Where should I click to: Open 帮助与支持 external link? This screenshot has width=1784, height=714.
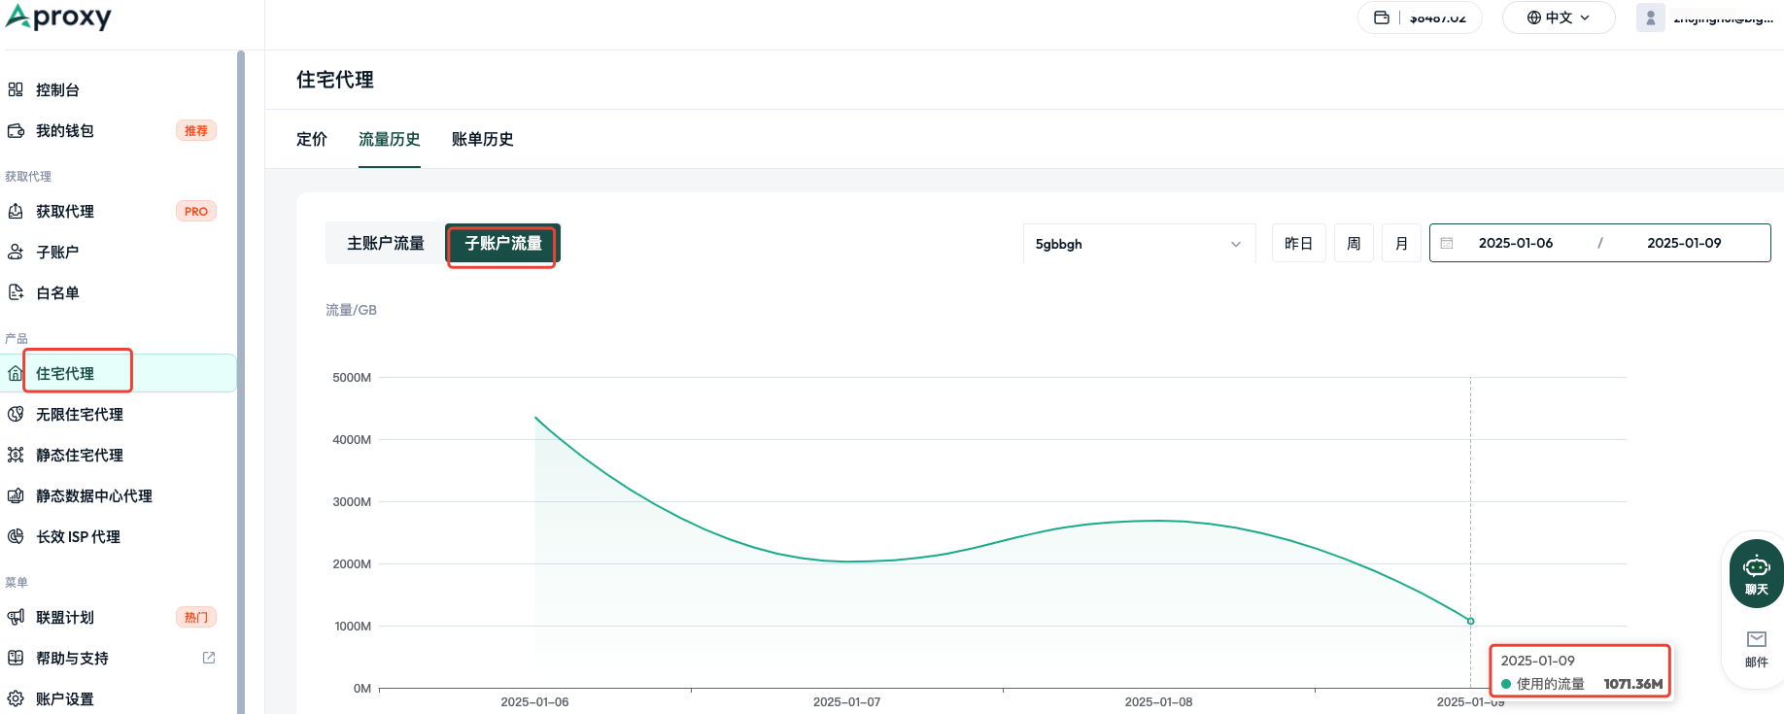209,658
